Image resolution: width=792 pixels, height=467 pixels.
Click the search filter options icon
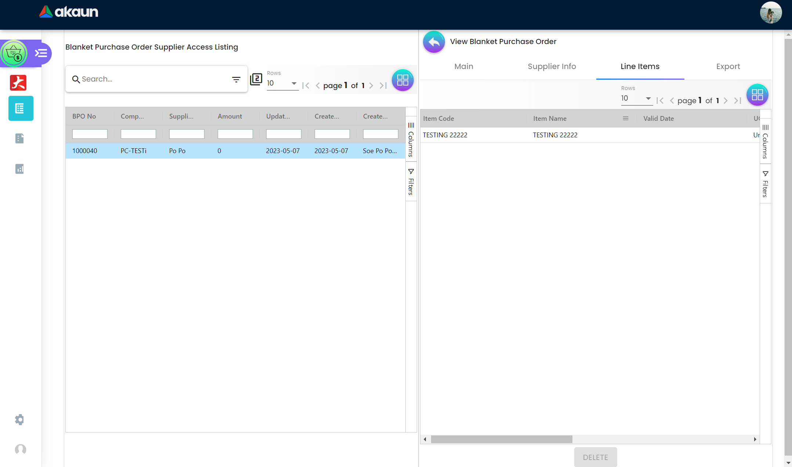coord(236,79)
